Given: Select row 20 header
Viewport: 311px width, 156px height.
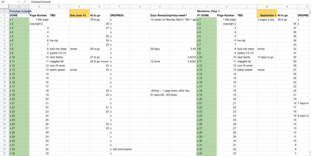Looking at the screenshot, I should click(x=4, y=91).
